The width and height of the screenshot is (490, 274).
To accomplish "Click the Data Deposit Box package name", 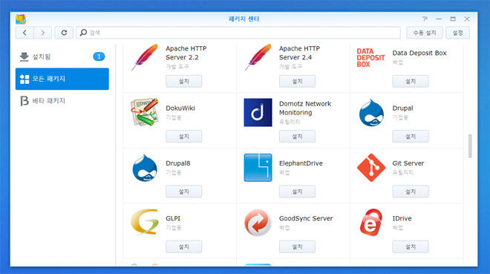I will pyautogui.click(x=419, y=53).
